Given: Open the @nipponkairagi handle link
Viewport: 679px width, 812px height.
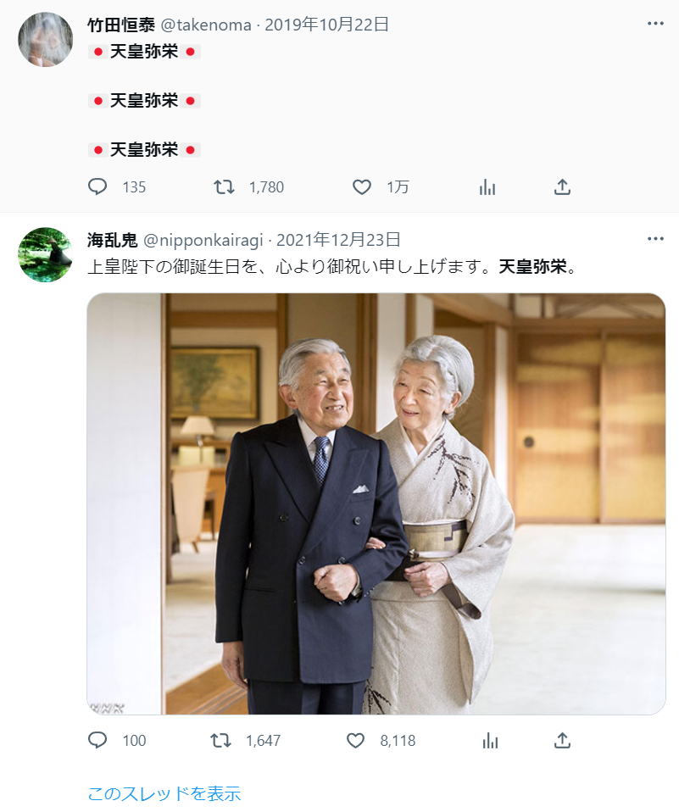Looking at the screenshot, I should pos(203,240).
